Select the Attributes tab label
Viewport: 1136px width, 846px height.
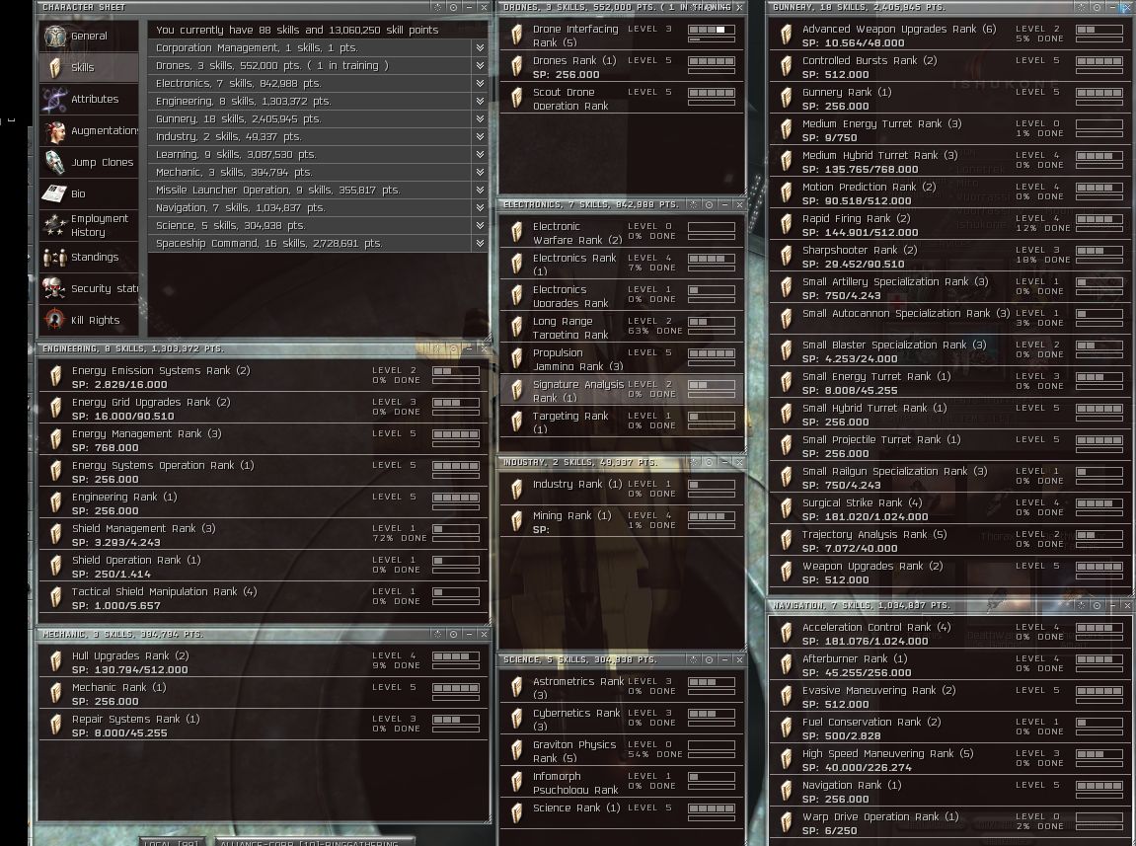95,100
